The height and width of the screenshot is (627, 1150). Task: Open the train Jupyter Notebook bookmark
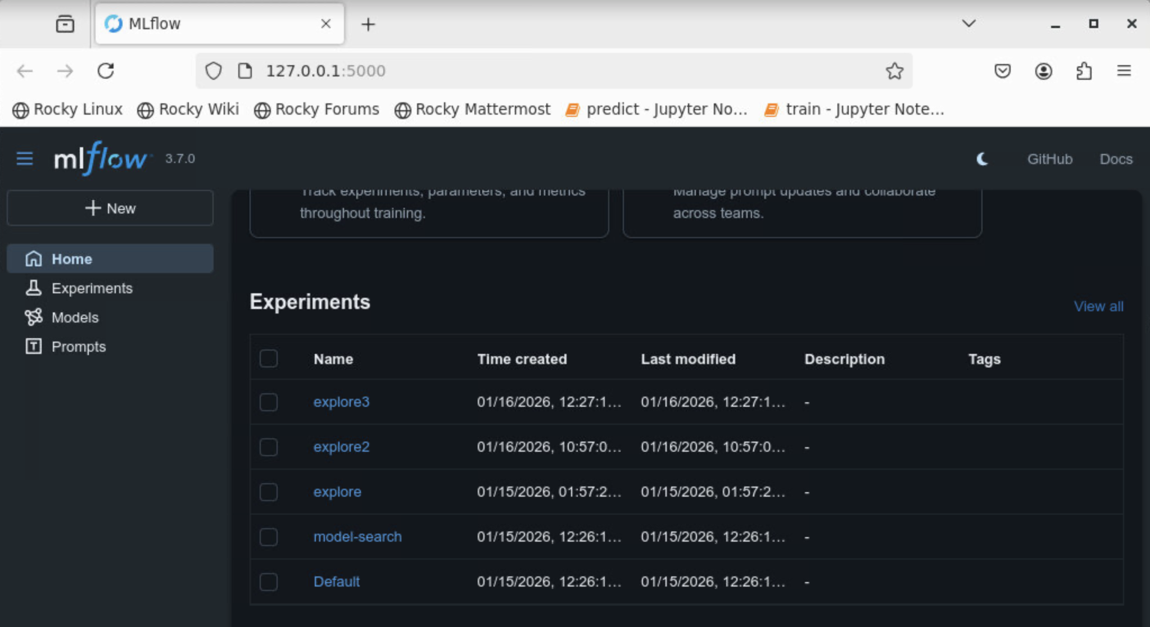[x=854, y=110]
